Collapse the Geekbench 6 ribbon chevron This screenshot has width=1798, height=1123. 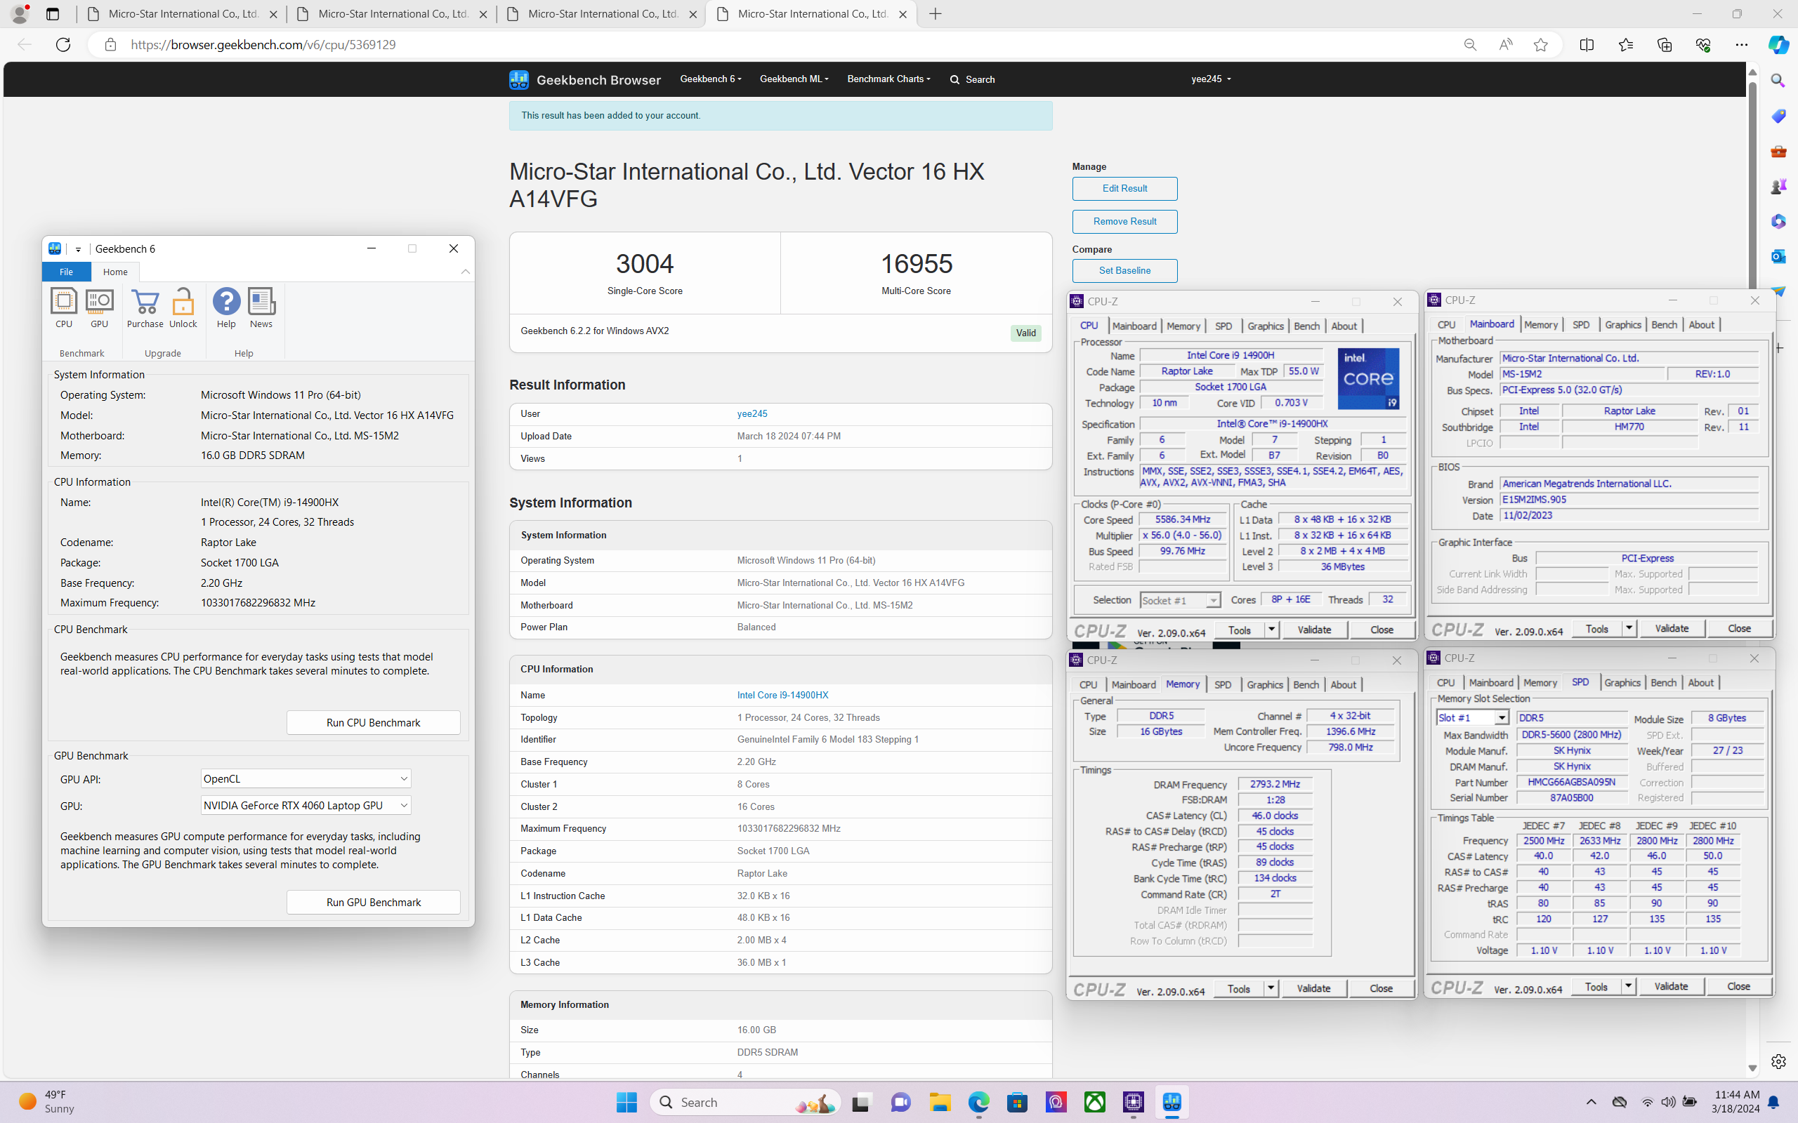[x=466, y=272]
